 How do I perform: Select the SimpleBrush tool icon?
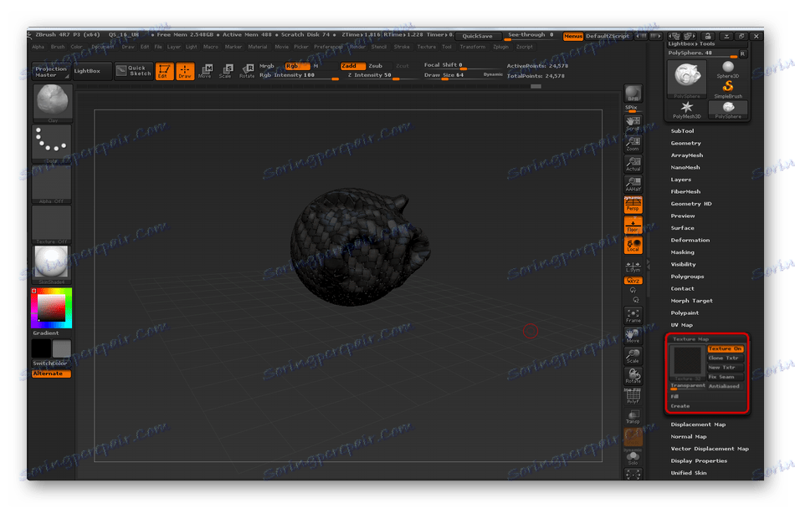tap(728, 88)
